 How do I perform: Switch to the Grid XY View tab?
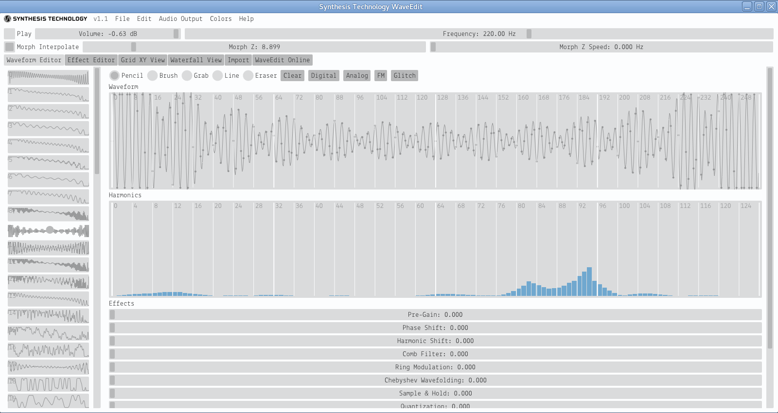pyautogui.click(x=142, y=60)
